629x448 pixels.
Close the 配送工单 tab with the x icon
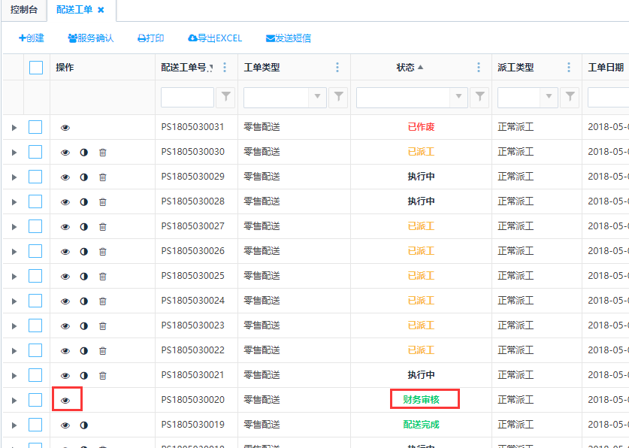click(101, 10)
